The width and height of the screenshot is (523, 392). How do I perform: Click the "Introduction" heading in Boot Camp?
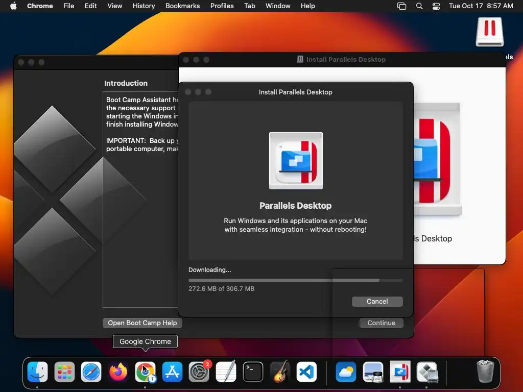[126, 83]
